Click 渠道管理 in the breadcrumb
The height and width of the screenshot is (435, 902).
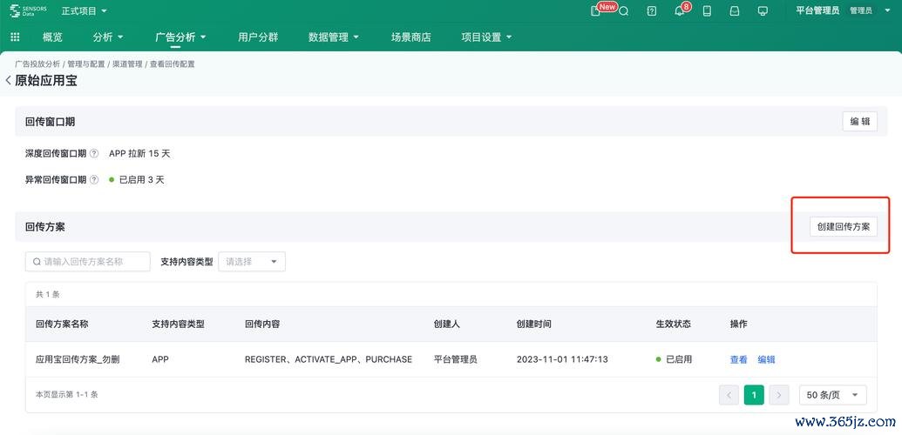tap(127, 64)
